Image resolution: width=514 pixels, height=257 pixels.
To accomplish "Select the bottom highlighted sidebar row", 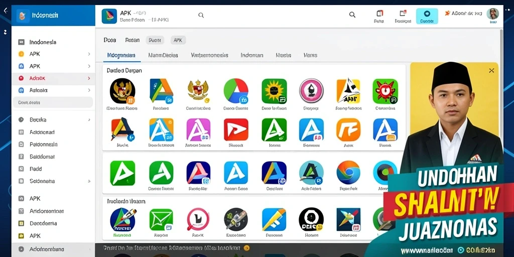I will 53,249.
